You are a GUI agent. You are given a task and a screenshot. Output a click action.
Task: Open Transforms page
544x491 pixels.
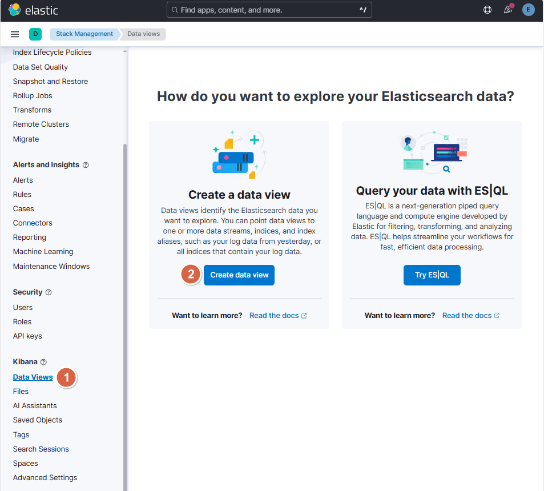pyautogui.click(x=33, y=110)
